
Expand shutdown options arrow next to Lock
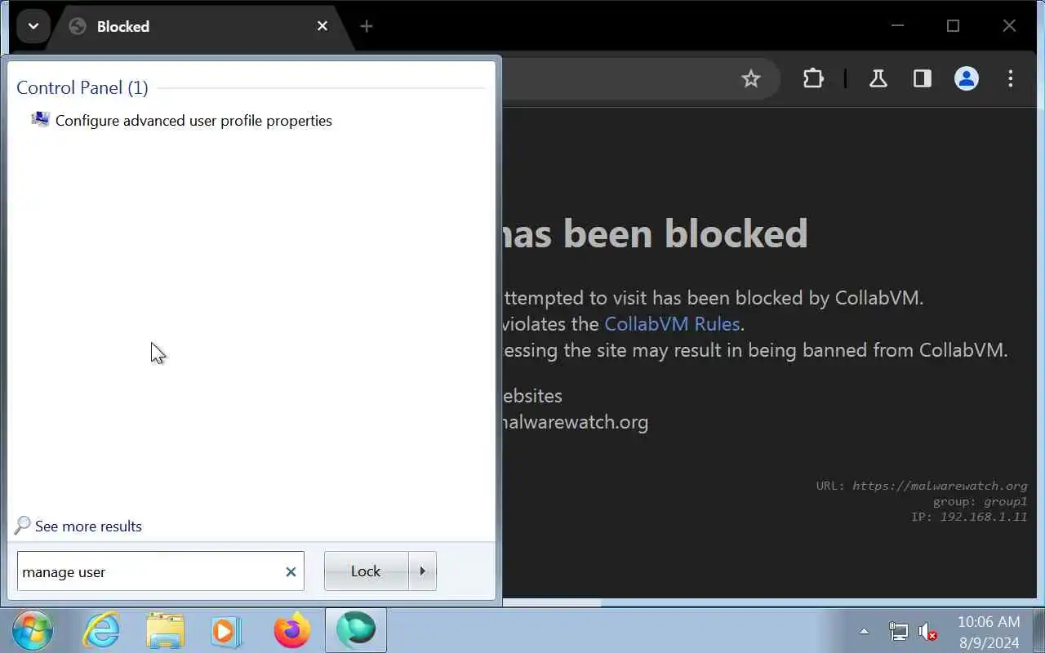(422, 571)
